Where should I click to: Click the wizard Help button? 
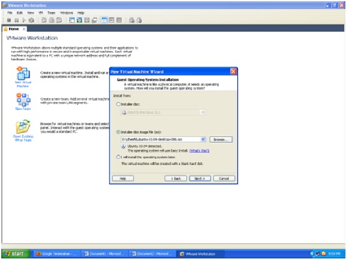click(123, 179)
